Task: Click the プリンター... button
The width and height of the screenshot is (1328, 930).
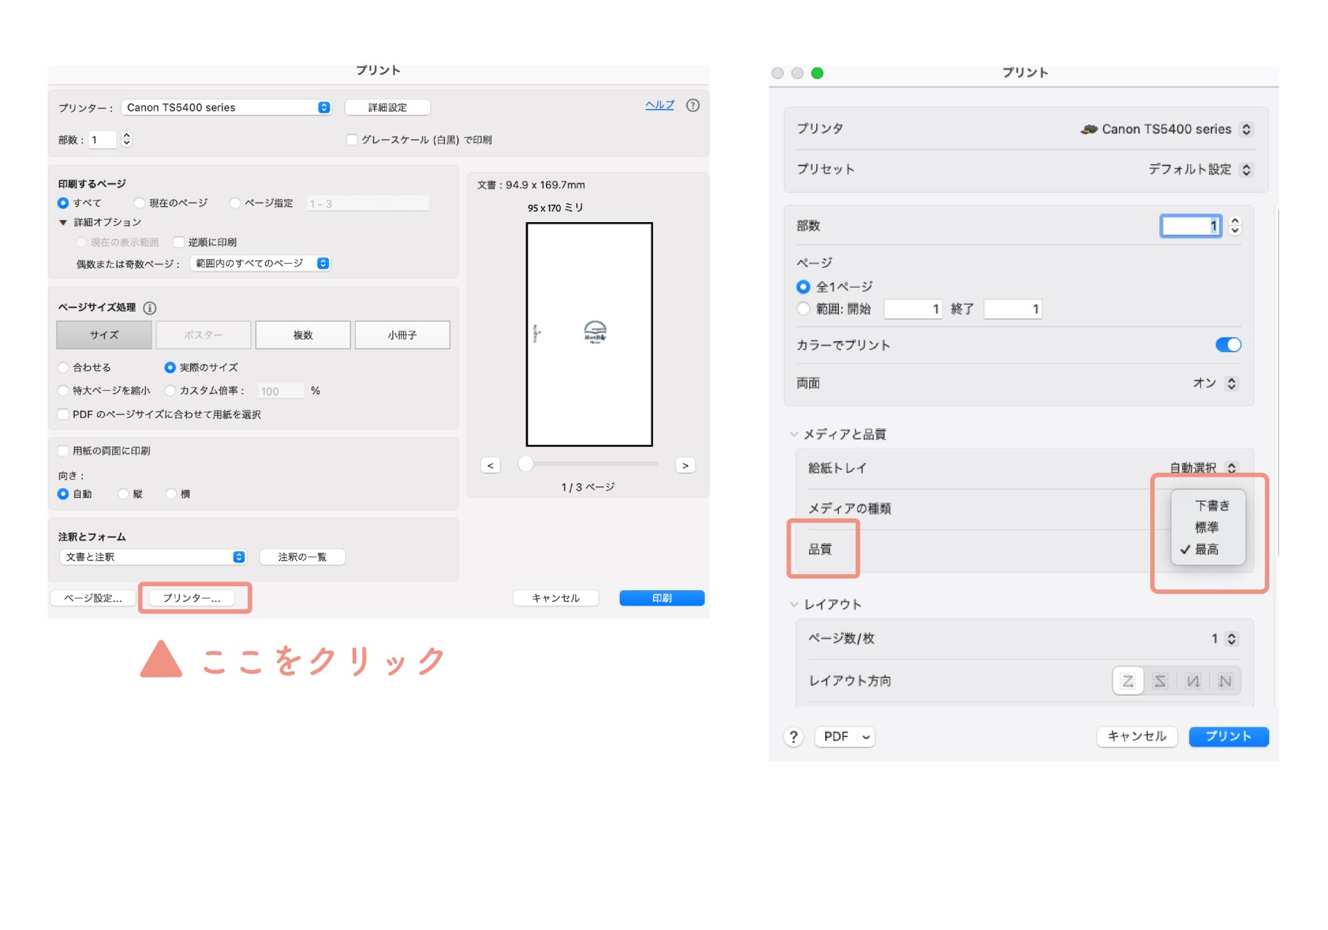Action: click(192, 598)
